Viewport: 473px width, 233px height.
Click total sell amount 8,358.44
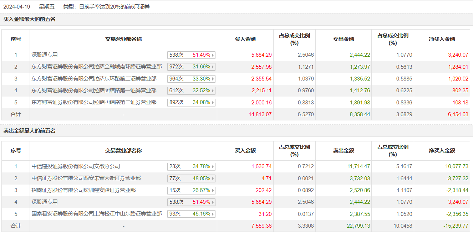(x=360, y=114)
